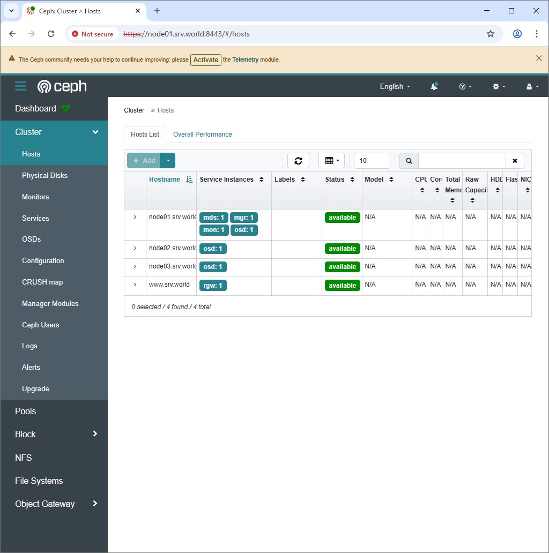The width and height of the screenshot is (549, 553).
Task: Click the refresh table icon button
Action: (x=298, y=161)
